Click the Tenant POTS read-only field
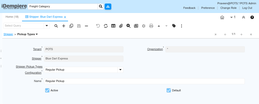Screen dimensions: 259x104 coord(83,49)
